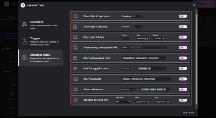
Task: Switch off Show on devices
Action: coord(183,79)
